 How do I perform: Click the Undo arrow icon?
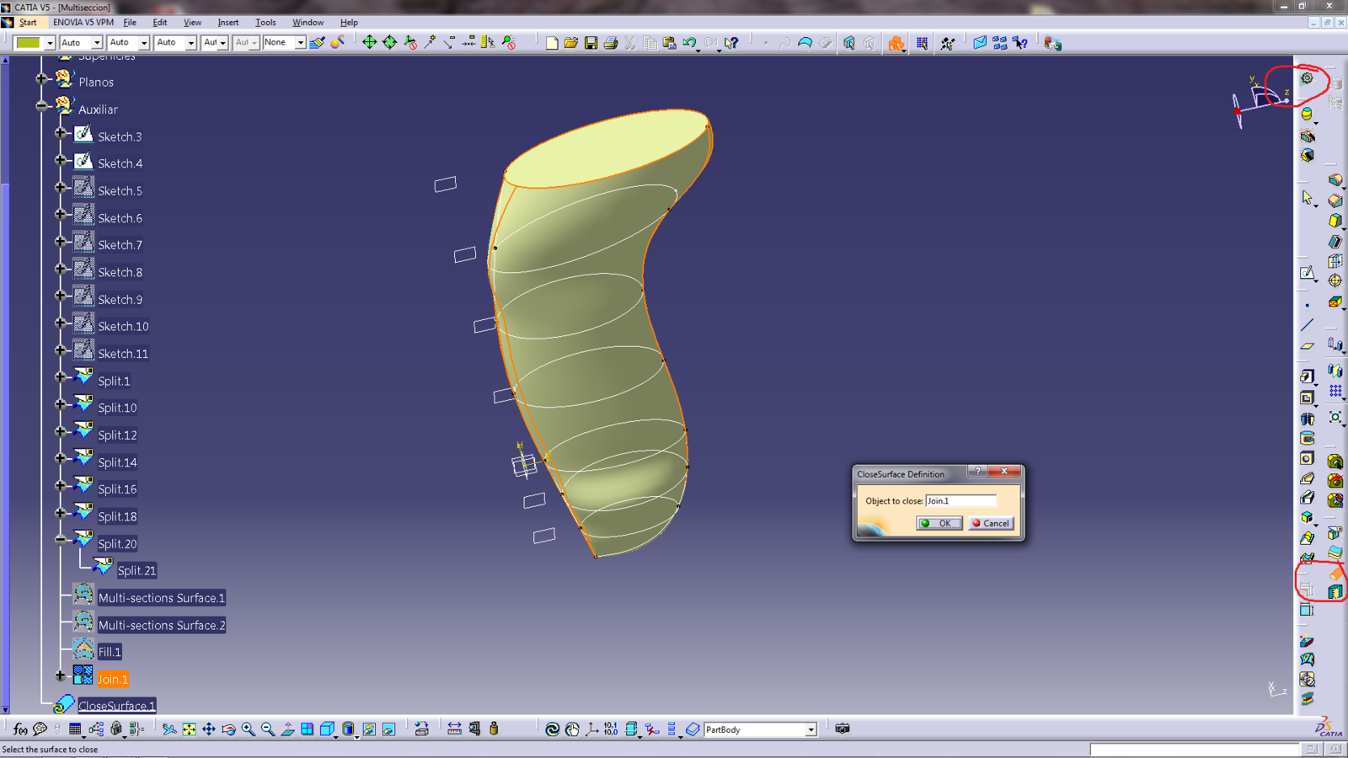click(690, 43)
